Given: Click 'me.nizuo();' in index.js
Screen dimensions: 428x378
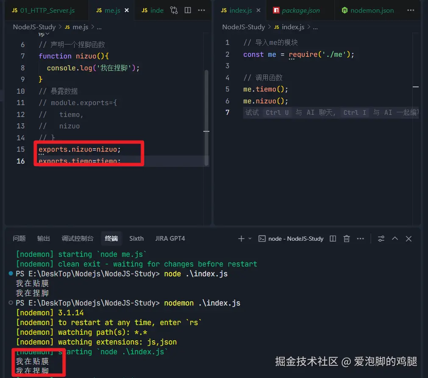Looking at the screenshot, I should [x=266, y=101].
